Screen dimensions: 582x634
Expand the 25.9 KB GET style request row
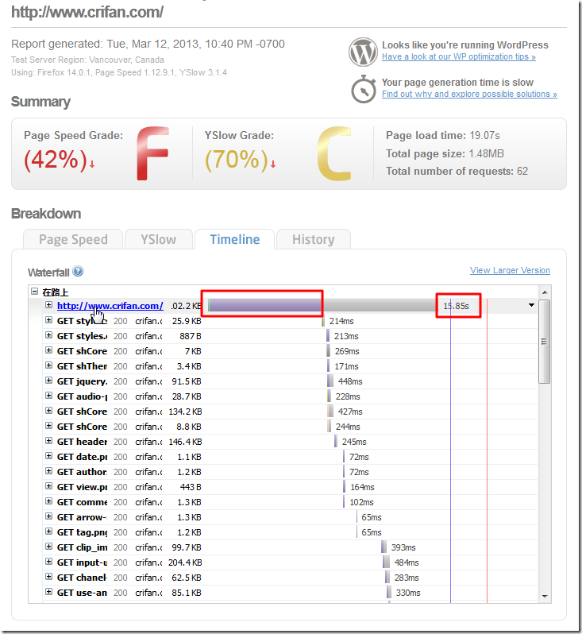(49, 320)
